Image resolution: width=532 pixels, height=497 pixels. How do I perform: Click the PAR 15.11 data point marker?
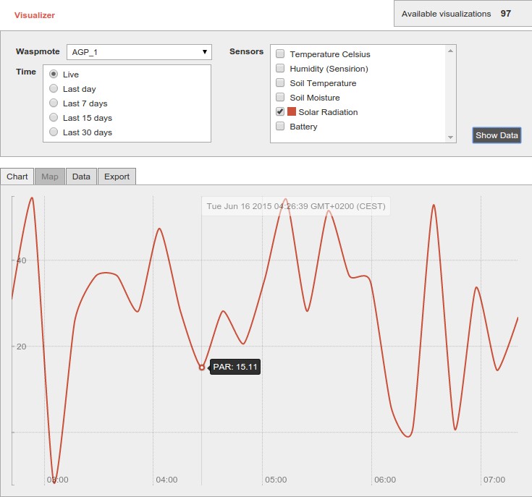(202, 368)
